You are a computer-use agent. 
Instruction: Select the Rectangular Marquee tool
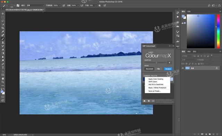[x=3, y=17]
